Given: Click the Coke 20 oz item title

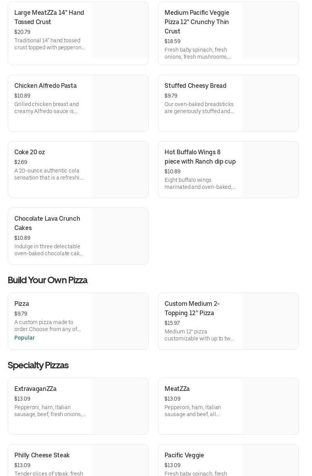Looking at the screenshot, I should coord(29,152).
